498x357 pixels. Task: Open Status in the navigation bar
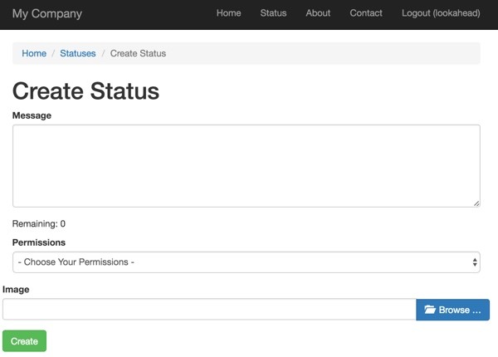pos(273,13)
